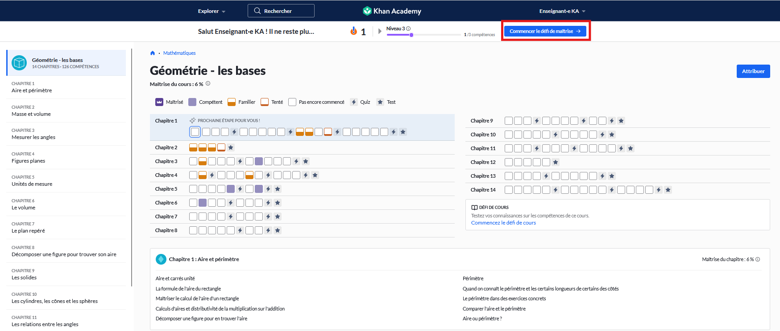Open the first quiz bolt in Chapitre 12 row above, Chapitre 11

point(537,148)
